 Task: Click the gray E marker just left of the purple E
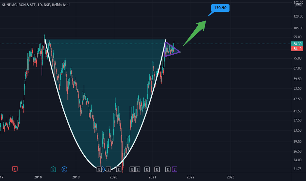[x=168, y=169]
